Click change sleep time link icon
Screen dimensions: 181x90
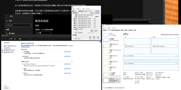point(3,52)
